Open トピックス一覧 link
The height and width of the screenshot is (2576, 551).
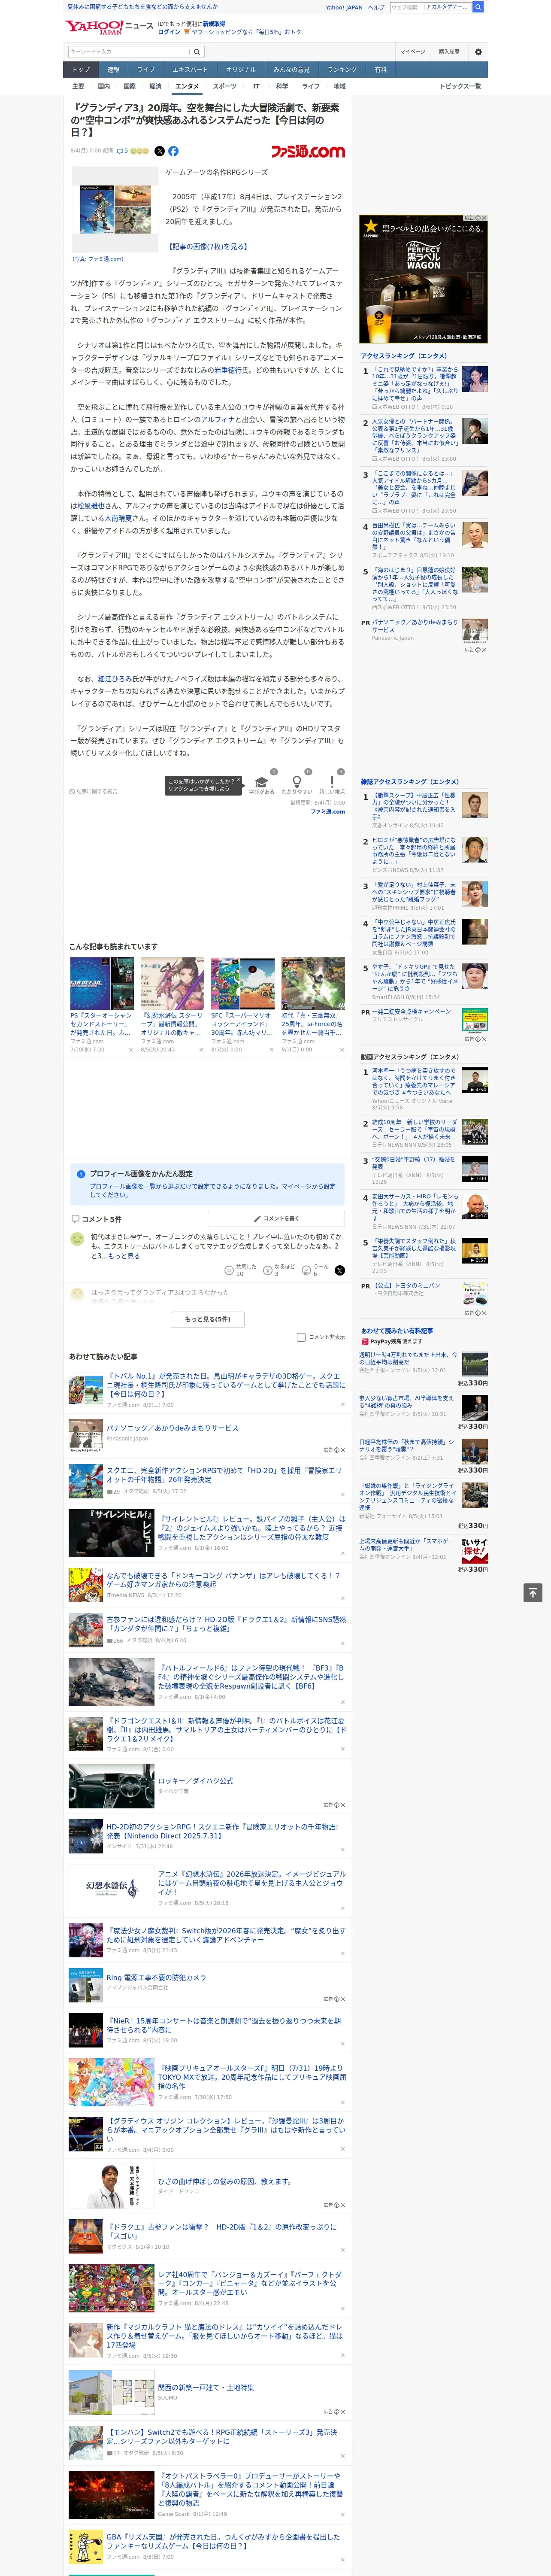click(x=460, y=86)
